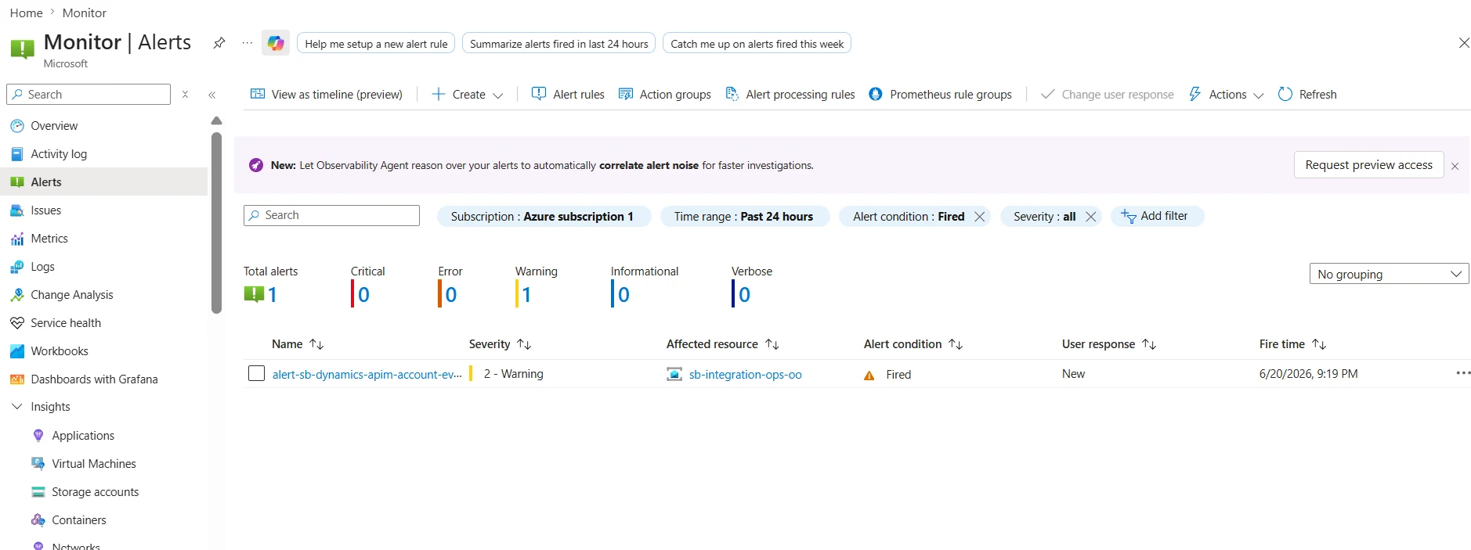
Task: Open Alert rules
Action: click(568, 94)
